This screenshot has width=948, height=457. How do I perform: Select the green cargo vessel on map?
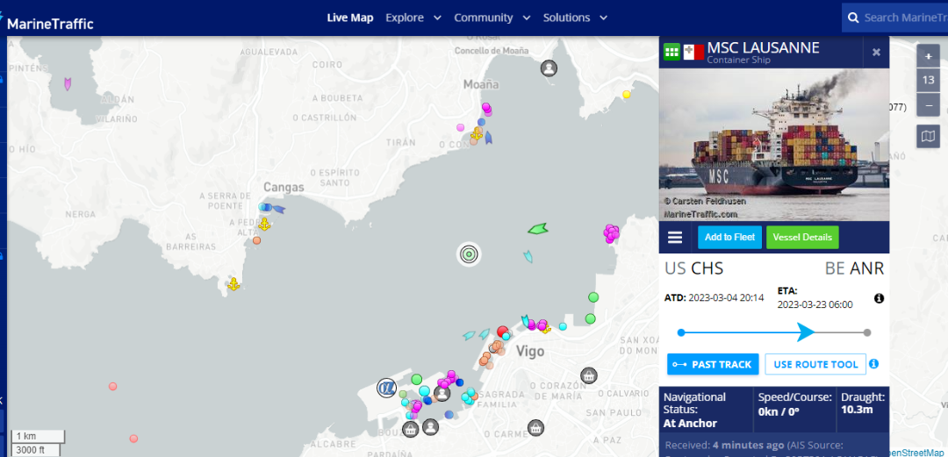tap(537, 228)
